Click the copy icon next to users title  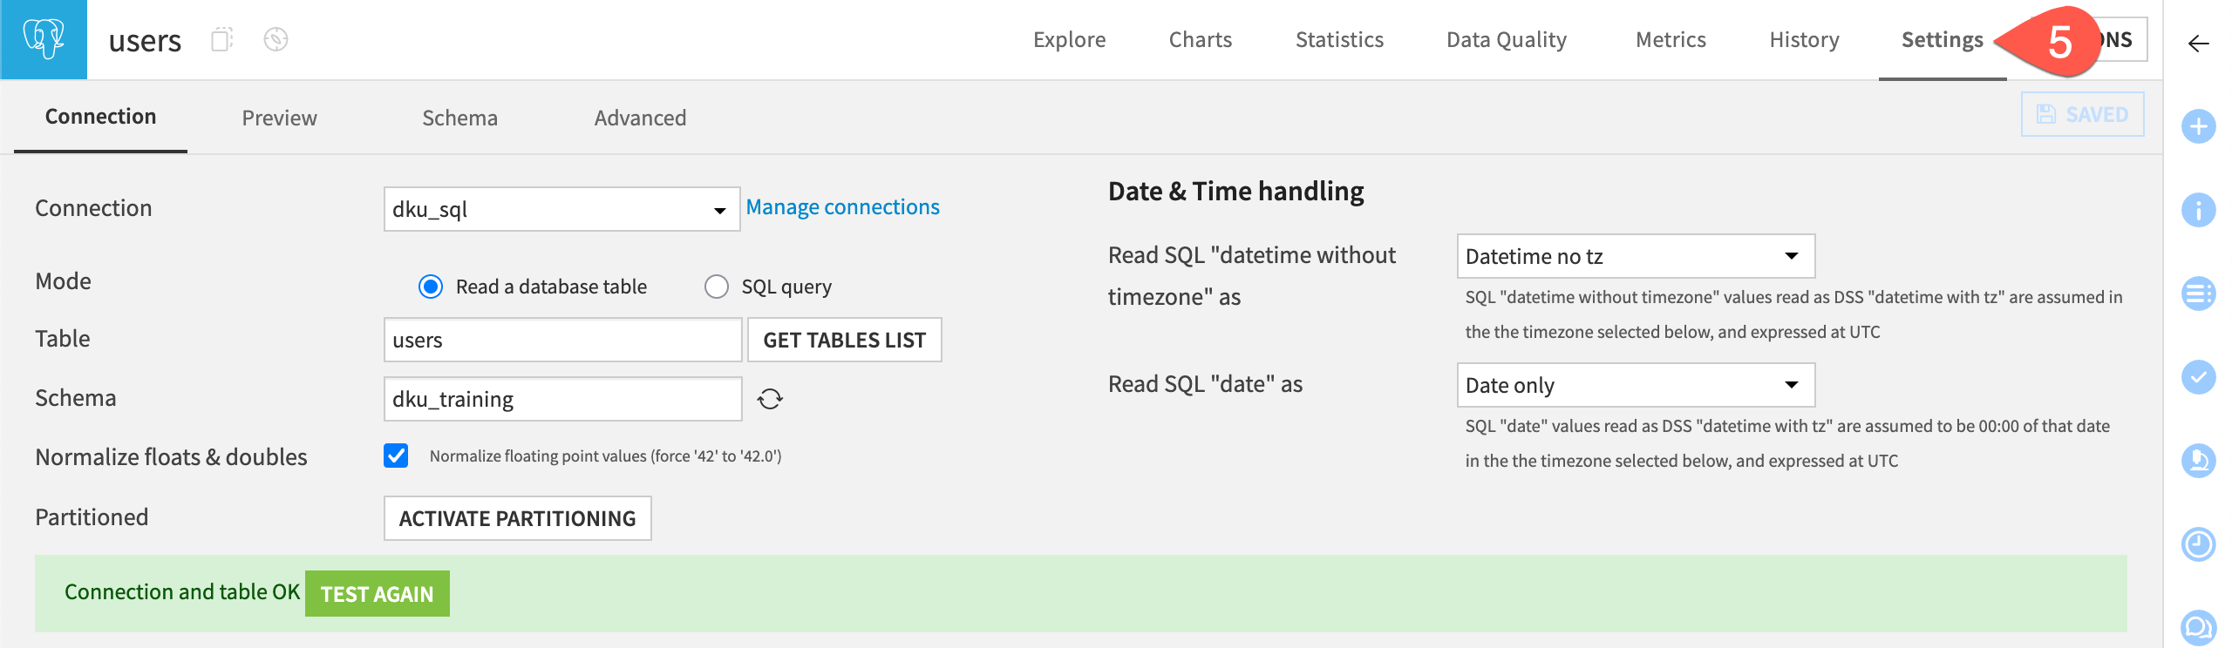coord(222,39)
